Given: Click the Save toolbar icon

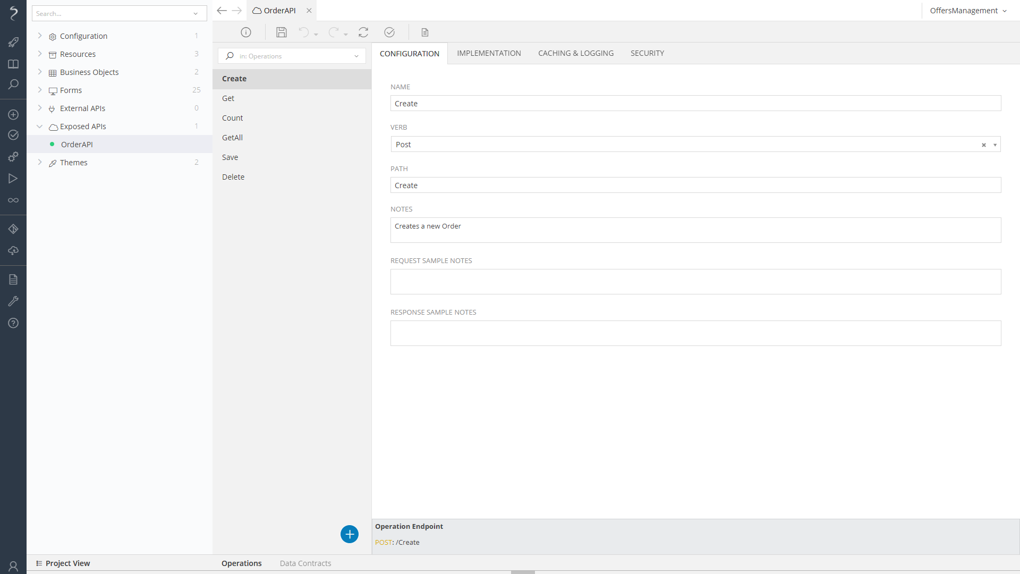Looking at the screenshot, I should (282, 32).
